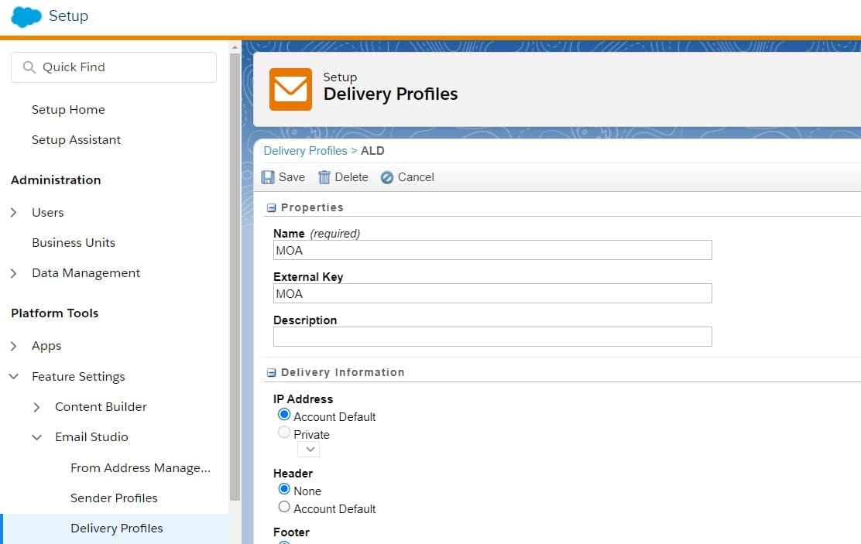Select Account Default for Header
Image resolution: width=861 pixels, height=544 pixels.
pyautogui.click(x=284, y=508)
